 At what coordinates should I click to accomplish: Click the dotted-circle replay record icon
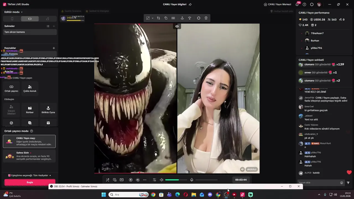click(x=138, y=180)
